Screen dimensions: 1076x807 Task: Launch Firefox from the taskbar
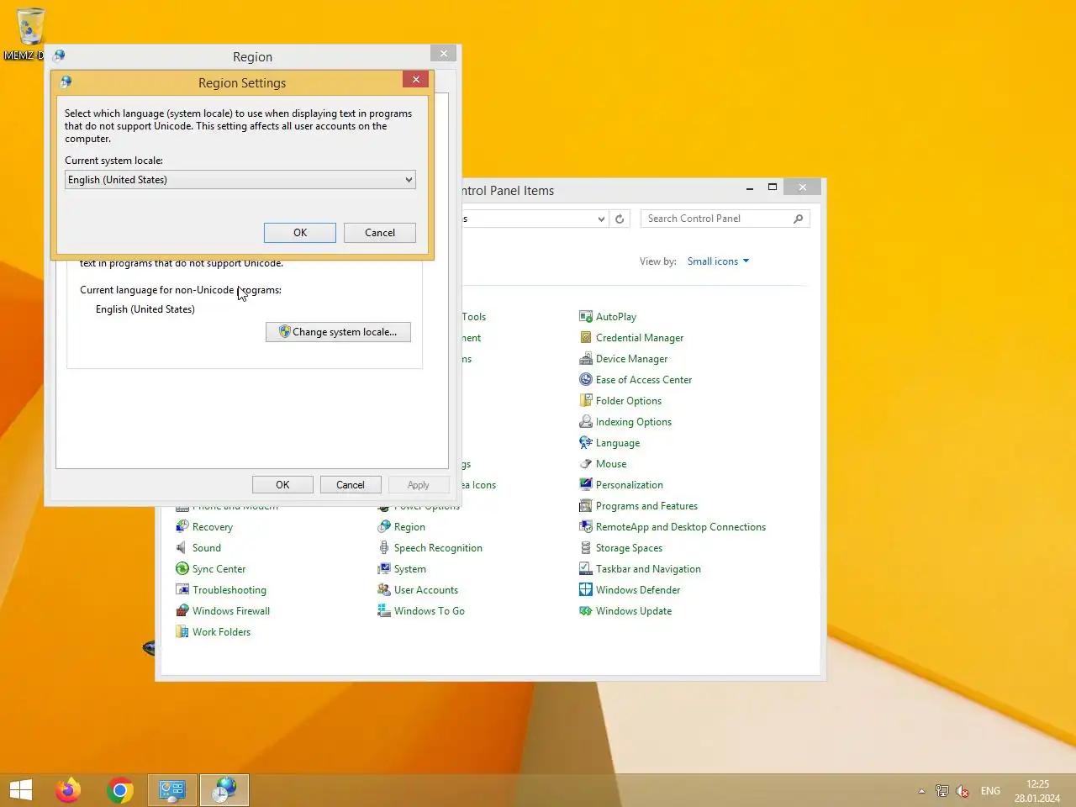click(68, 790)
